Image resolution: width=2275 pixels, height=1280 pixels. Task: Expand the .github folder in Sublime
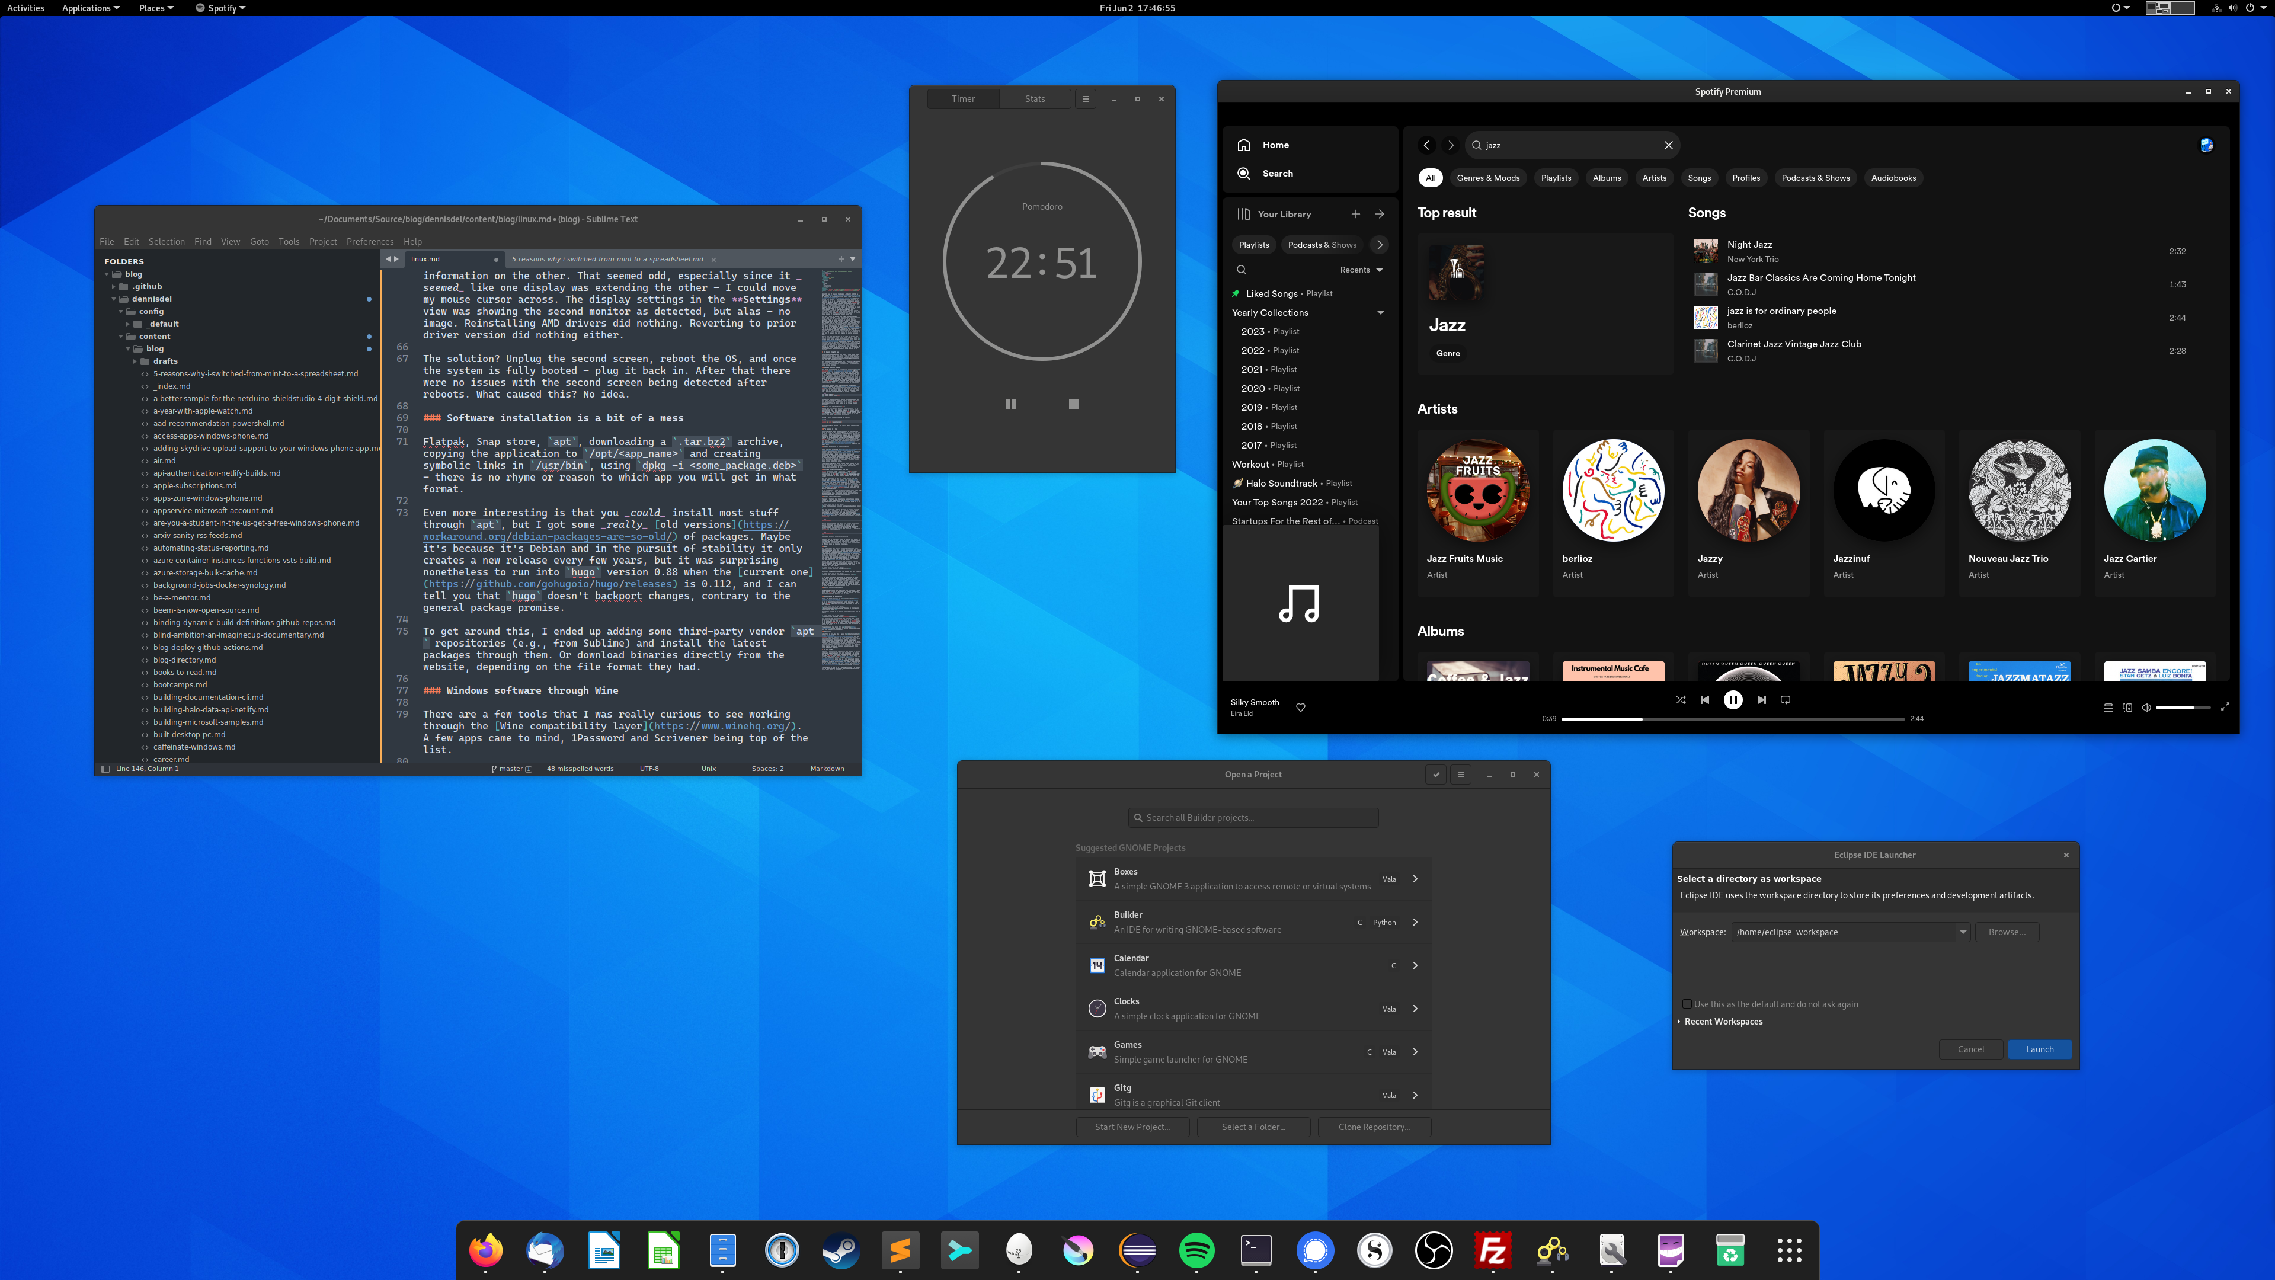(x=115, y=286)
